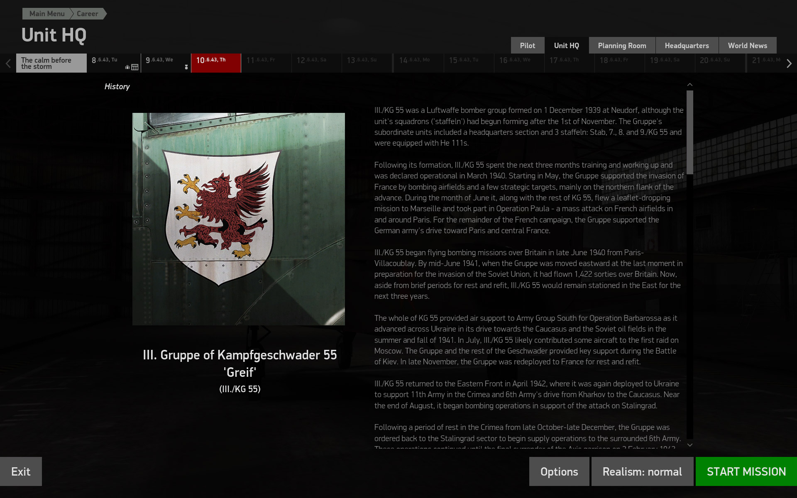Screen dimensions: 797x498
Task: Click small luggage icon on 8.6.43 day
Action: tap(127, 67)
